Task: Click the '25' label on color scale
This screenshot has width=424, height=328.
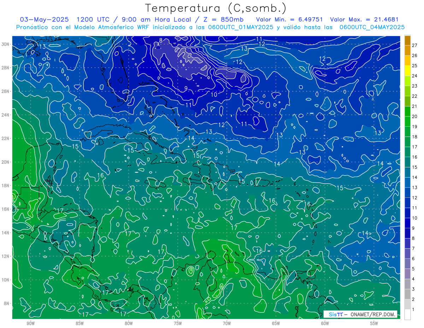Action: pos(414,66)
